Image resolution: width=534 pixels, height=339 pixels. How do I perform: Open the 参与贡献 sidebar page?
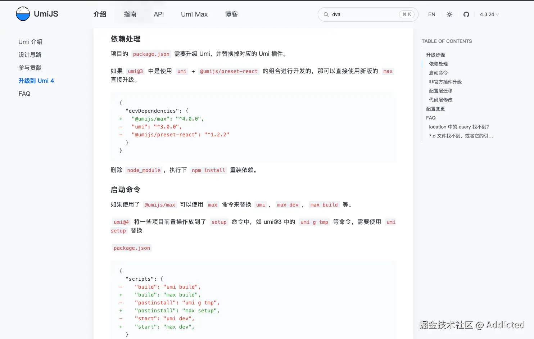pos(30,68)
